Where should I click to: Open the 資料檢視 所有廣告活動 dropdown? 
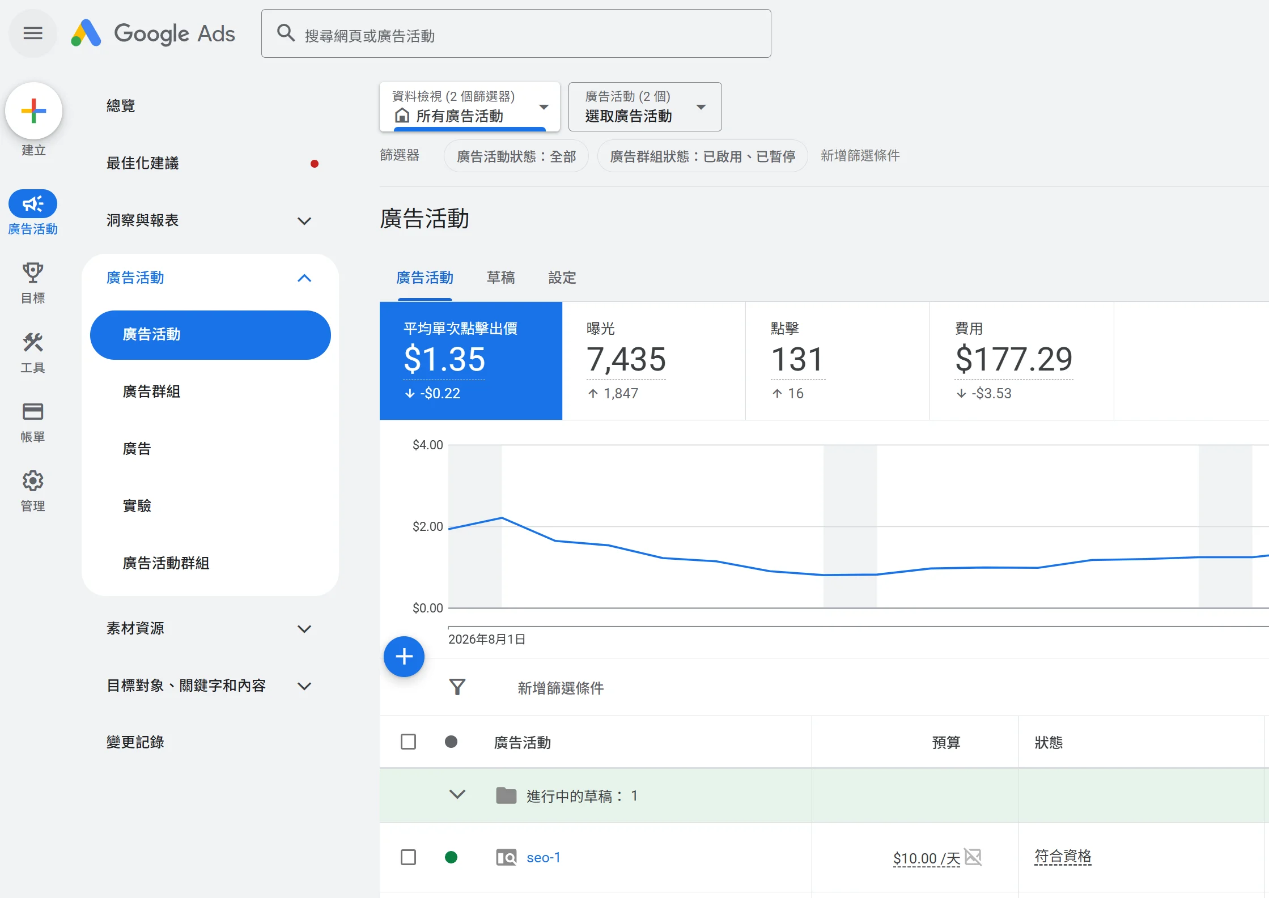pyautogui.click(x=470, y=107)
